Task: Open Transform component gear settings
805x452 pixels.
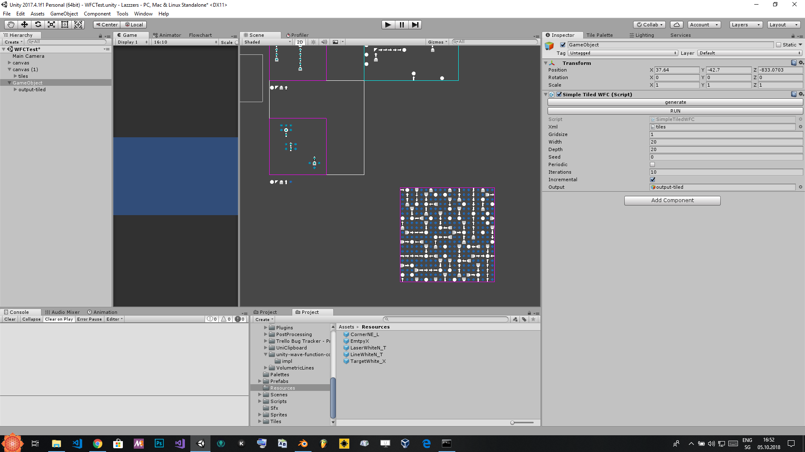Action: point(801,63)
